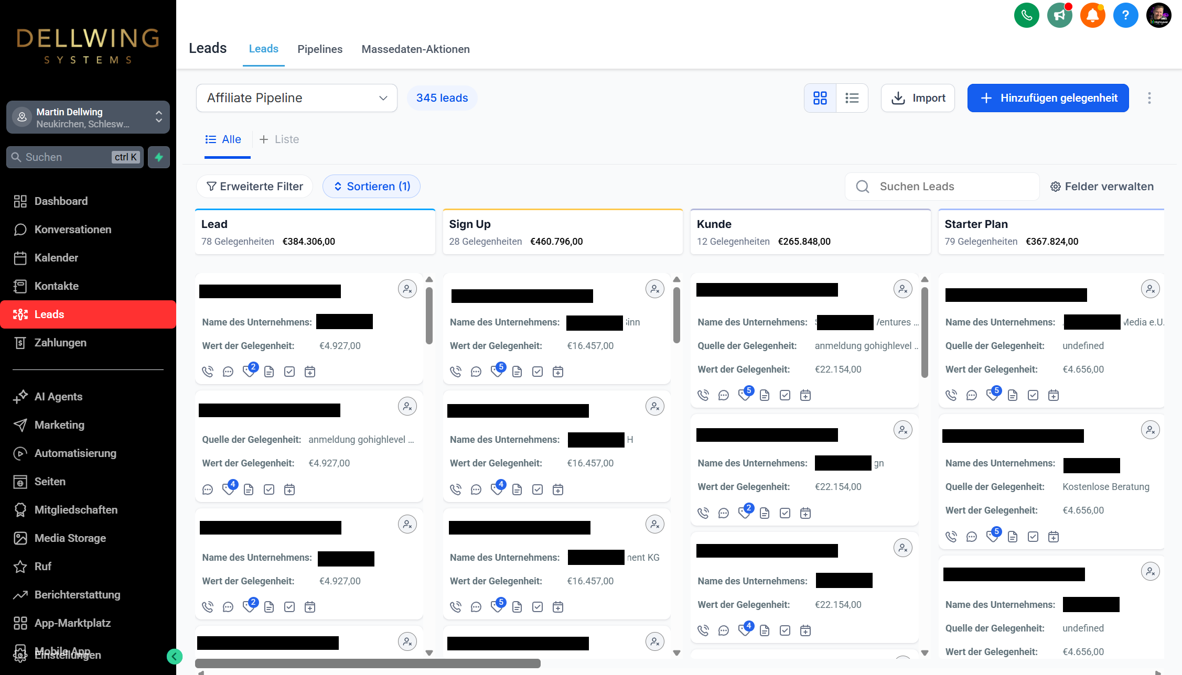
Task: Expand the Affiliate Pipeline dropdown
Action: (x=297, y=98)
